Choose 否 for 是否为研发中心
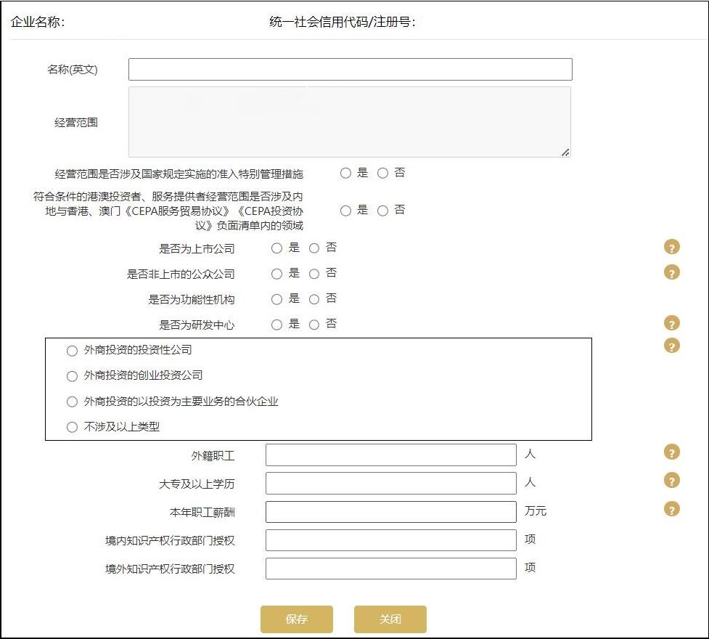Screen dimensions: 709x639 tap(313, 324)
